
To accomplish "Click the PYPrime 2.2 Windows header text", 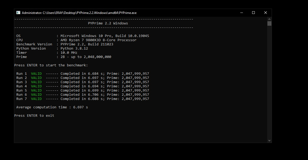I will point(108,23).
